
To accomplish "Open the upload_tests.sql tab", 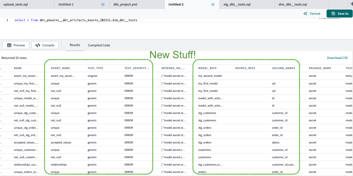I will 27,5.
